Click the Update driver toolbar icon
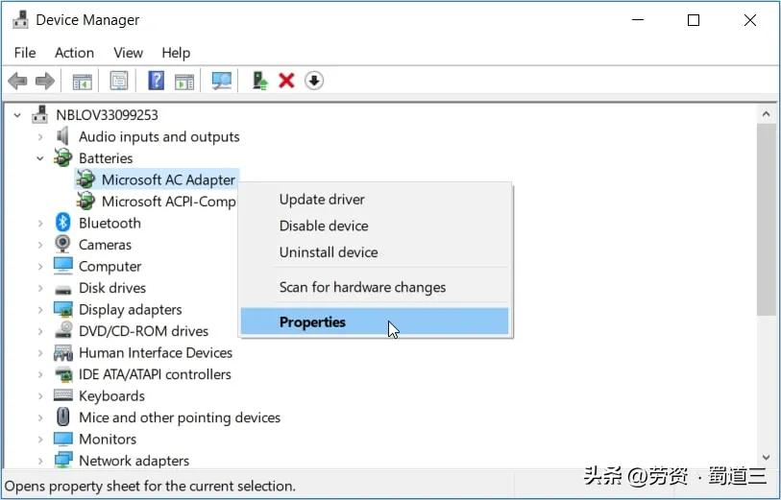This screenshot has height=500, width=781. pos(259,81)
